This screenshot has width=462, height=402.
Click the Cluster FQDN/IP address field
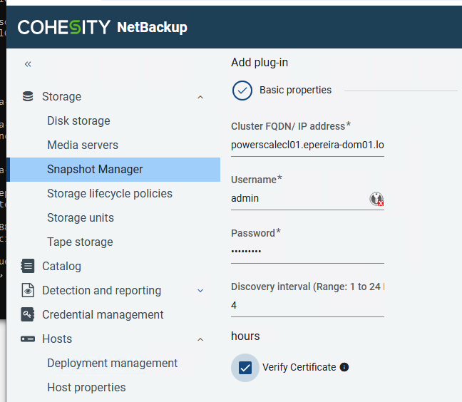(307, 145)
